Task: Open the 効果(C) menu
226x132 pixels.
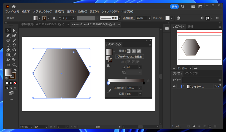Action: coord(83,12)
